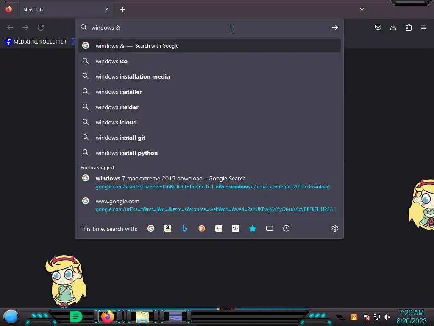Open search settings gear icon
Image resolution: width=434 pixels, height=326 pixels.
[335, 228]
